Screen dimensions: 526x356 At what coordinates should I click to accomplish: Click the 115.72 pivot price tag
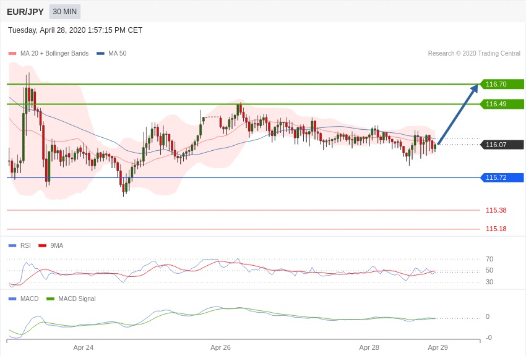point(502,177)
